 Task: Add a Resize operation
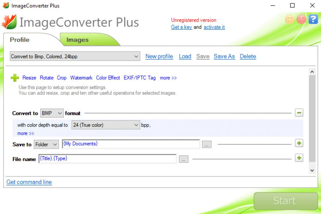[29, 78]
